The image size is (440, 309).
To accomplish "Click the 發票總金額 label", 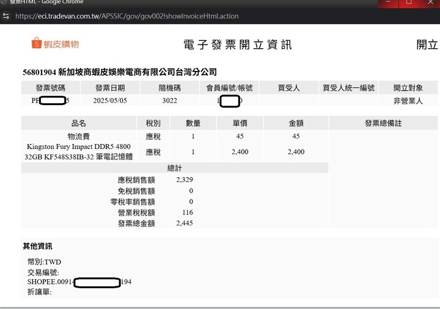I will pos(136,224).
